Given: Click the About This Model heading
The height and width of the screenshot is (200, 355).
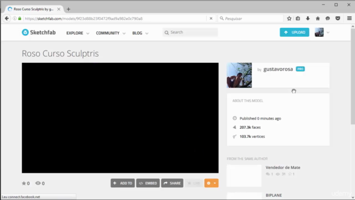Looking at the screenshot, I should (248, 101).
